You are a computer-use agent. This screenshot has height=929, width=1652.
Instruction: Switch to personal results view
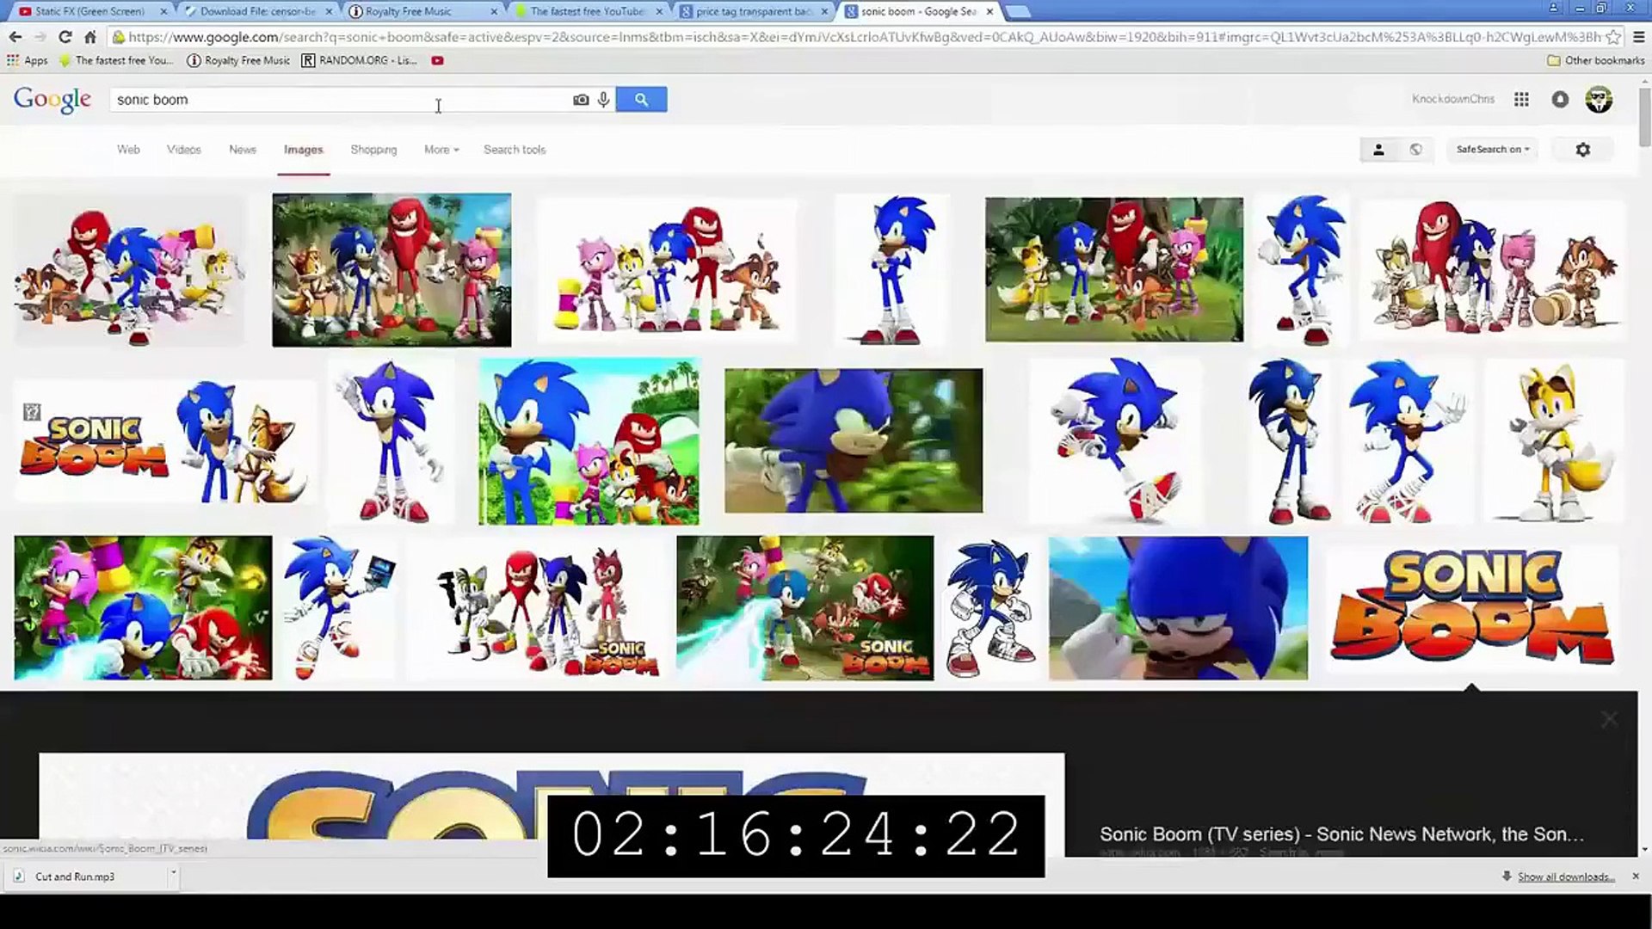1378,150
